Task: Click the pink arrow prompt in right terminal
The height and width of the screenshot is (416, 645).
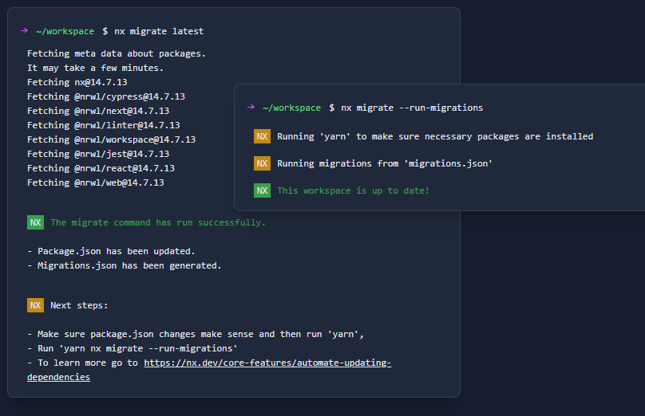Action: pyautogui.click(x=251, y=108)
